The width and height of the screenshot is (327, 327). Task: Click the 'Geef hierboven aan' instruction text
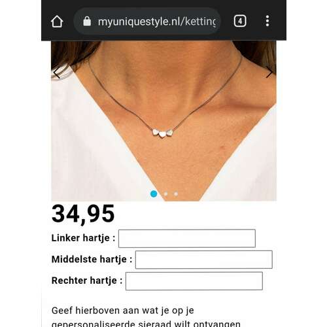click(x=123, y=311)
